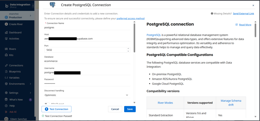Click the Connections link icon
Screen dimensions: 260x121
[x=6, y=65]
